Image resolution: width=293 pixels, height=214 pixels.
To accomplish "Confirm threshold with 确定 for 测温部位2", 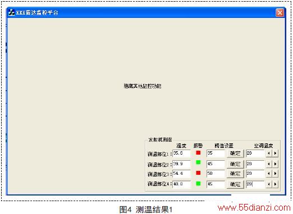I will [x=235, y=164].
